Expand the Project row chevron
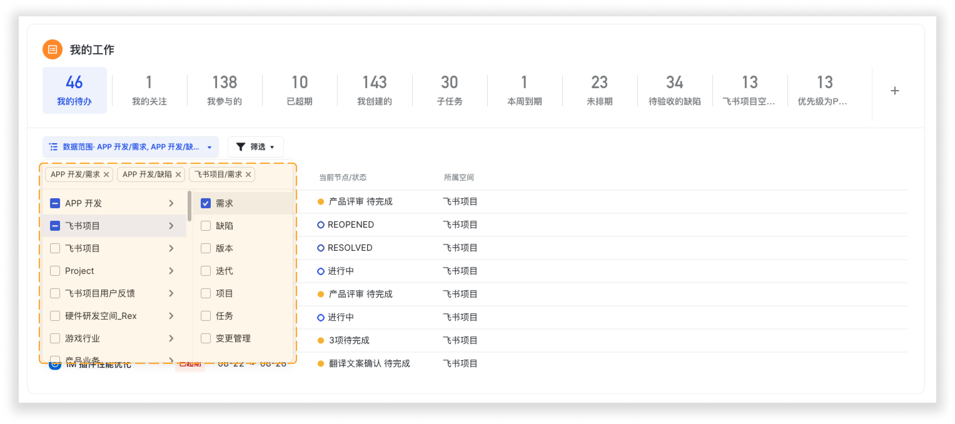The height and width of the screenshot is (424, 955). click(x=171, y=271)
